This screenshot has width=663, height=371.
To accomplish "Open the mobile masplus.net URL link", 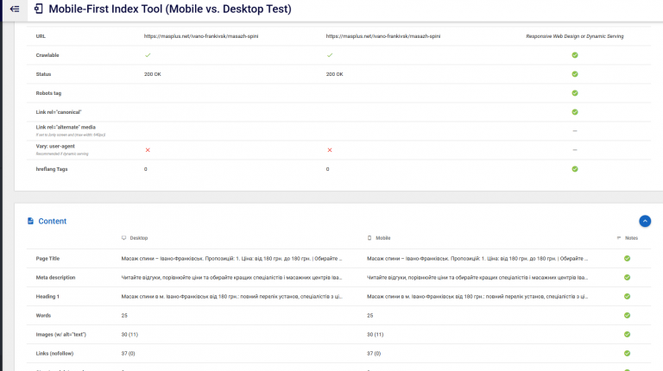I will click(x=383, y=36).
